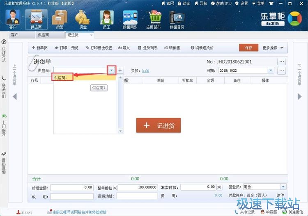Image resolution: width=308 pixels, height=216 pixels.
Task: Open 帮助(F1) help in title bar
Action: [221, 3]
